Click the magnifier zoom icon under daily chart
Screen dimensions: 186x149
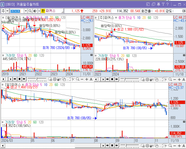pyautogui.click(x=170, y=146)
